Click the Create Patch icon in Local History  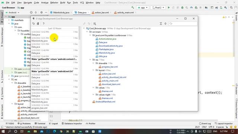pos(38,23)
